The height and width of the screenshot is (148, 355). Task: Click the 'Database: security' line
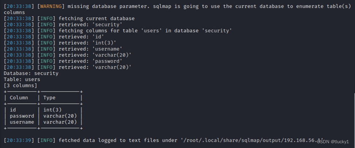click(31, 74)
